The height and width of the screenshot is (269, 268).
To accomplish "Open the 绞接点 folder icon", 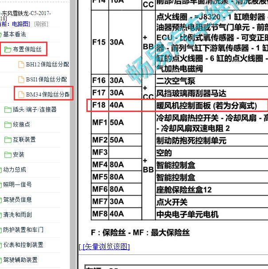I will pos(8,125).
